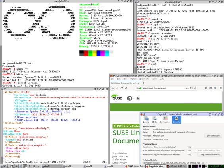Screen dimensions: 224x168
Task: Reload the Firefox page
Action: (x=122, y=88)
